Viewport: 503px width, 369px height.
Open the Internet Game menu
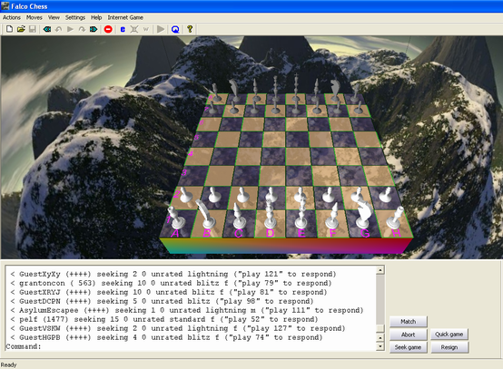point(125,17)
